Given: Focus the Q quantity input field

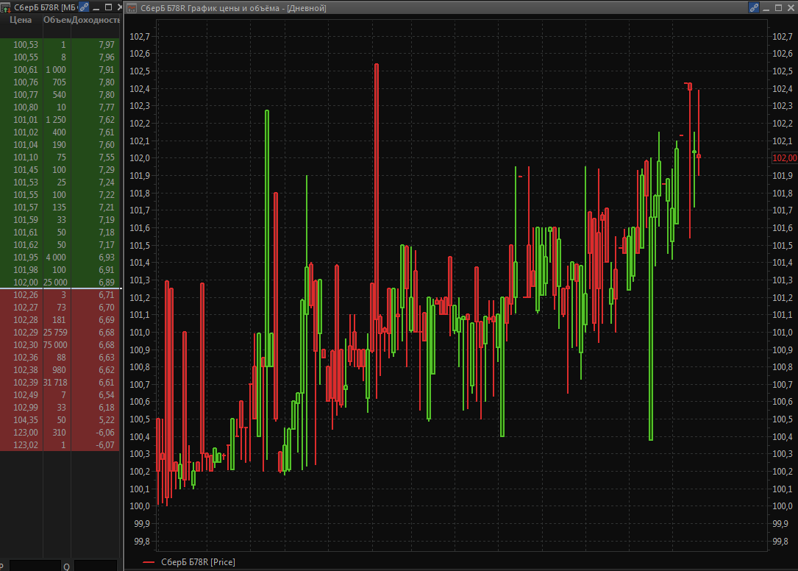Looking at the screenshot, I should coord(96,565).
